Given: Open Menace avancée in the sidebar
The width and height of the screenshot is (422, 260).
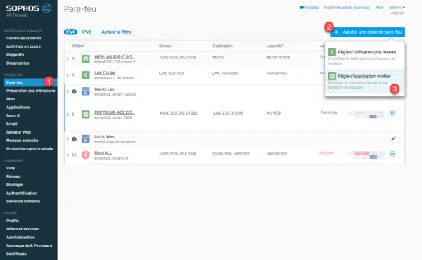Looking at the screenshot, I should coord(22,141).
